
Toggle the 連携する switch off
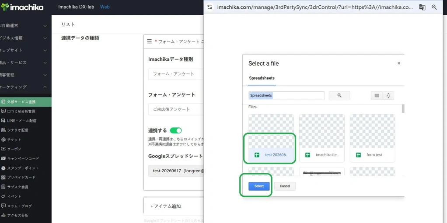click(x=176, y=131)
